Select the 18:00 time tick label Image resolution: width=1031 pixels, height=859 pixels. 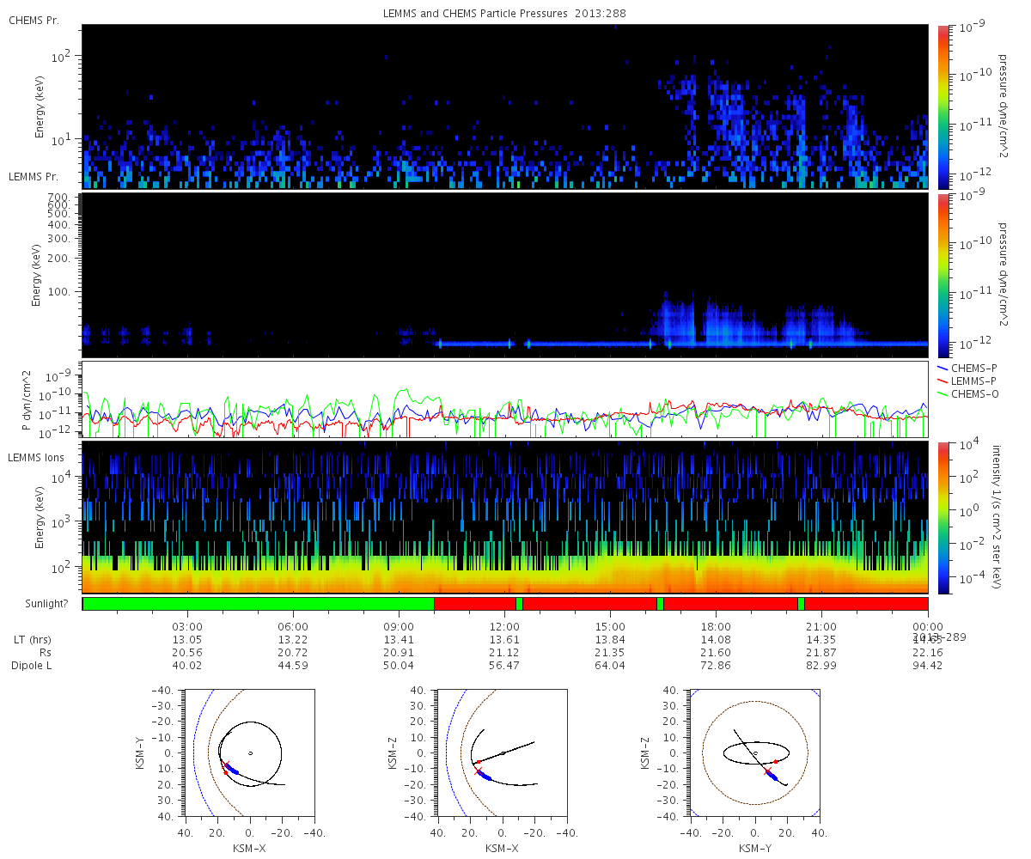tap(716, 626)
